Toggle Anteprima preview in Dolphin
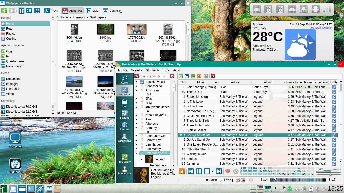 [72, 11]
